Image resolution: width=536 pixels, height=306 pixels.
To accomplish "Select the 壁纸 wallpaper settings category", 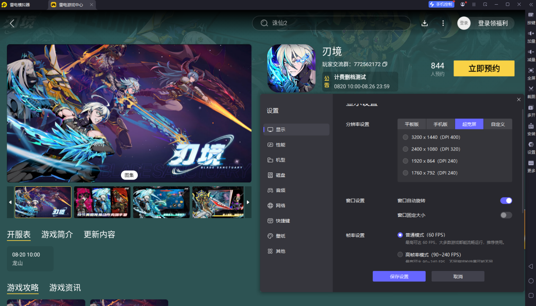I will (x=296, y=236).
